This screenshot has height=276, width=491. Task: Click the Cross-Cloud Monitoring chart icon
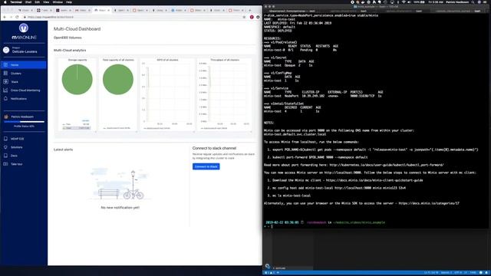[5, 90]
